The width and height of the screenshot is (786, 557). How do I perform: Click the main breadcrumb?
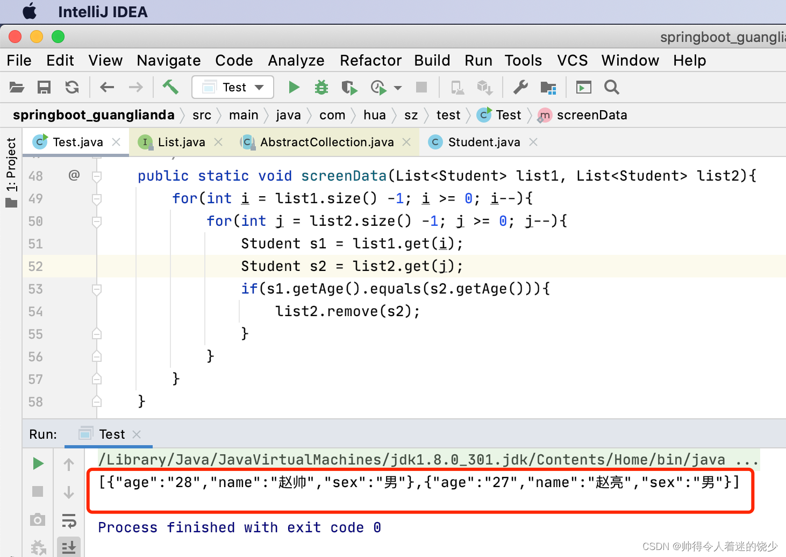(244, 115)
